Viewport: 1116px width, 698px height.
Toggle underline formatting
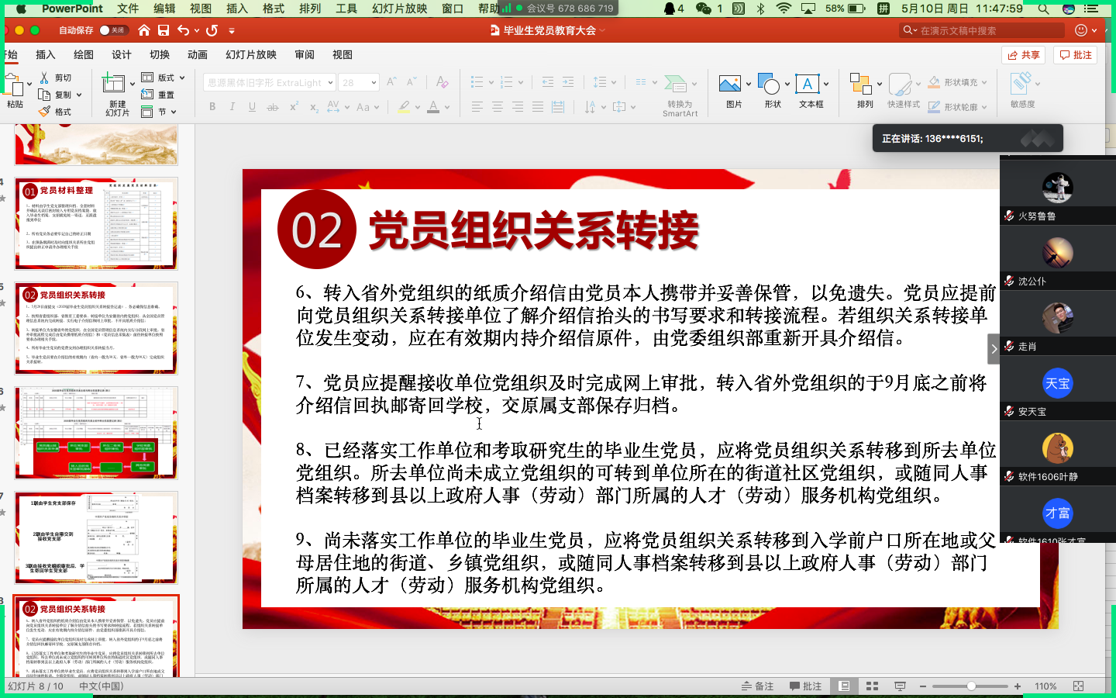pos(251,106)
